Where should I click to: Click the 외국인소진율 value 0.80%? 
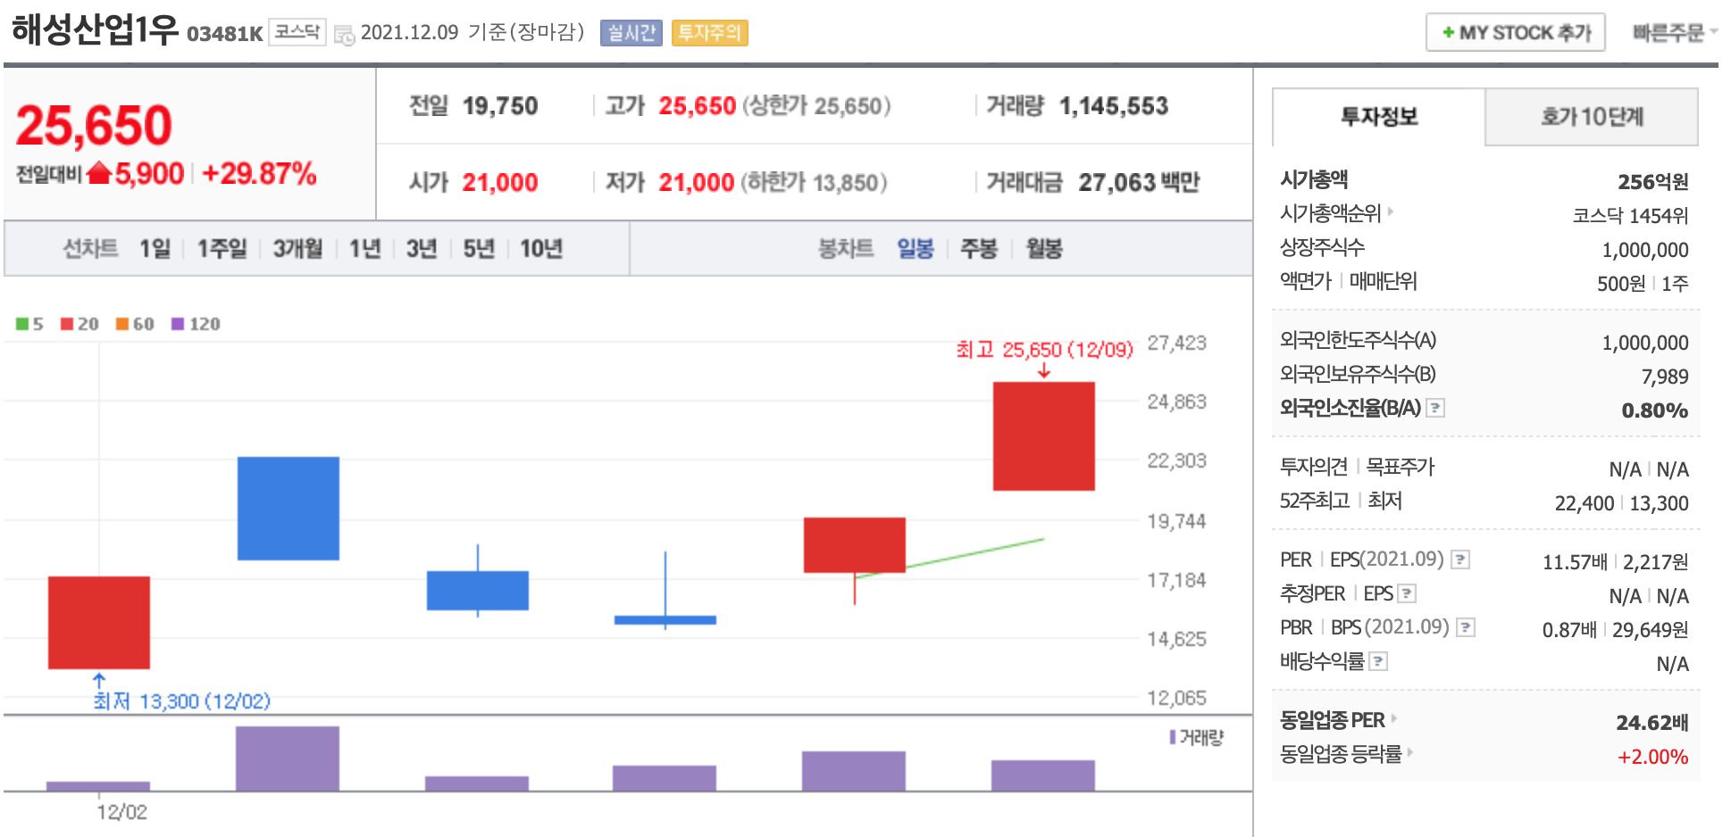(x=1655, y=410)
